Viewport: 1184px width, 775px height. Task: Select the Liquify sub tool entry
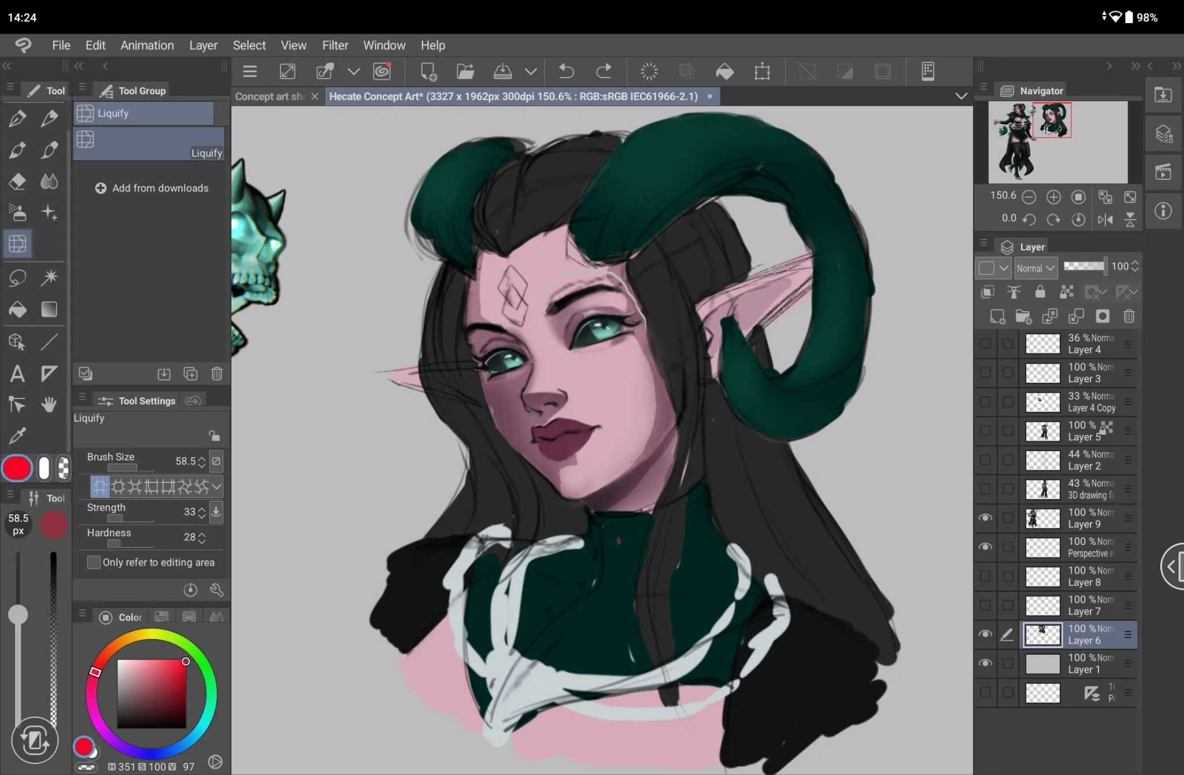point(149,143)
